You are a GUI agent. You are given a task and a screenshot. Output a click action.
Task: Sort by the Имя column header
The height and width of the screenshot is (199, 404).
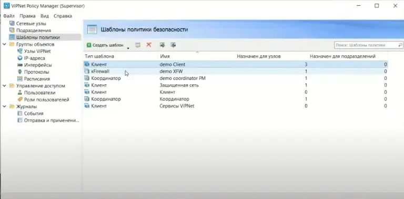point(165,56)
